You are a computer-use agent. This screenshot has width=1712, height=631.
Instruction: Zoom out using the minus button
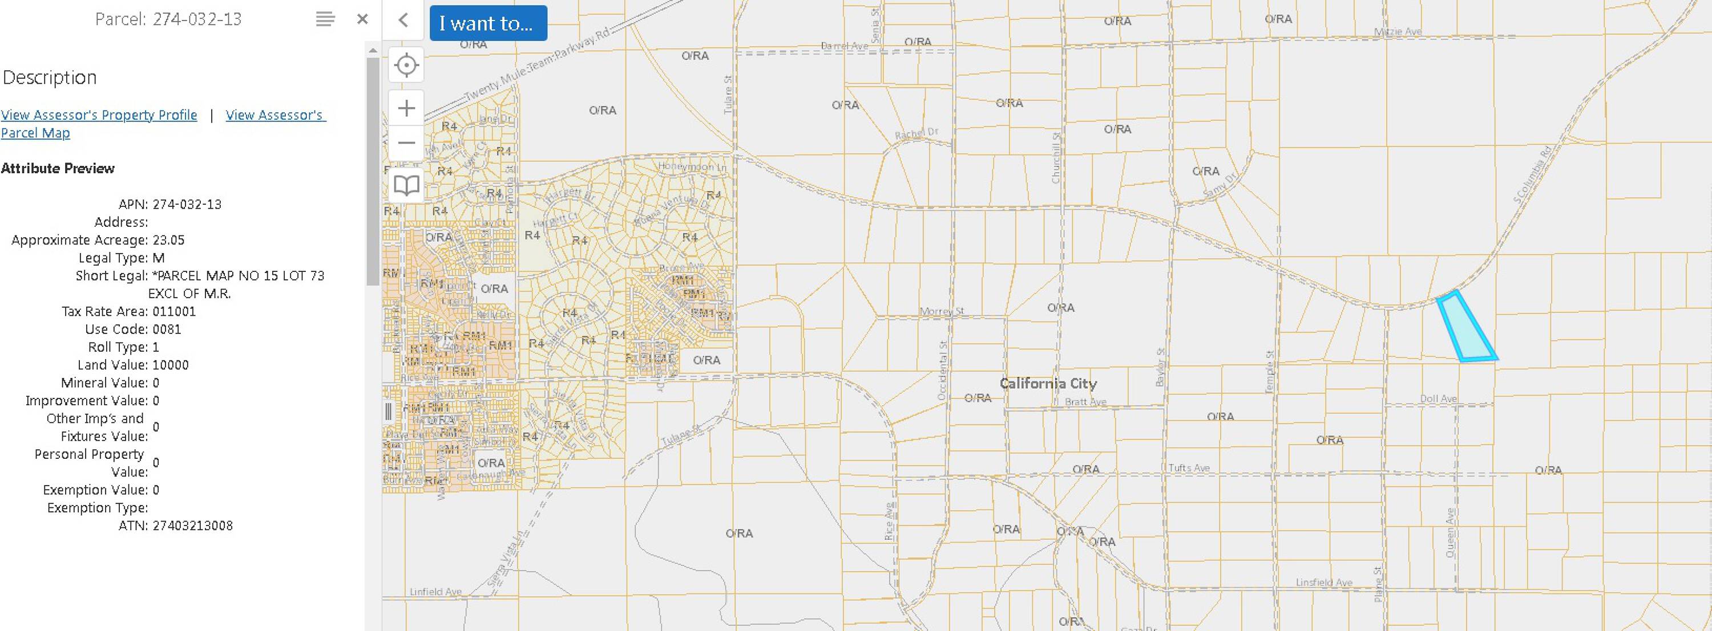pos(406,143)
